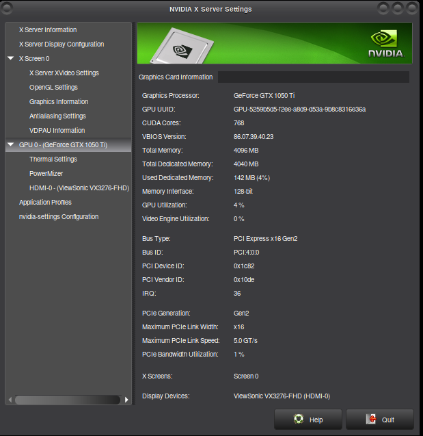This screenshot has width=423, height=436.
Task: Open OpenGL Settings page
Action: tap(53, 88)
